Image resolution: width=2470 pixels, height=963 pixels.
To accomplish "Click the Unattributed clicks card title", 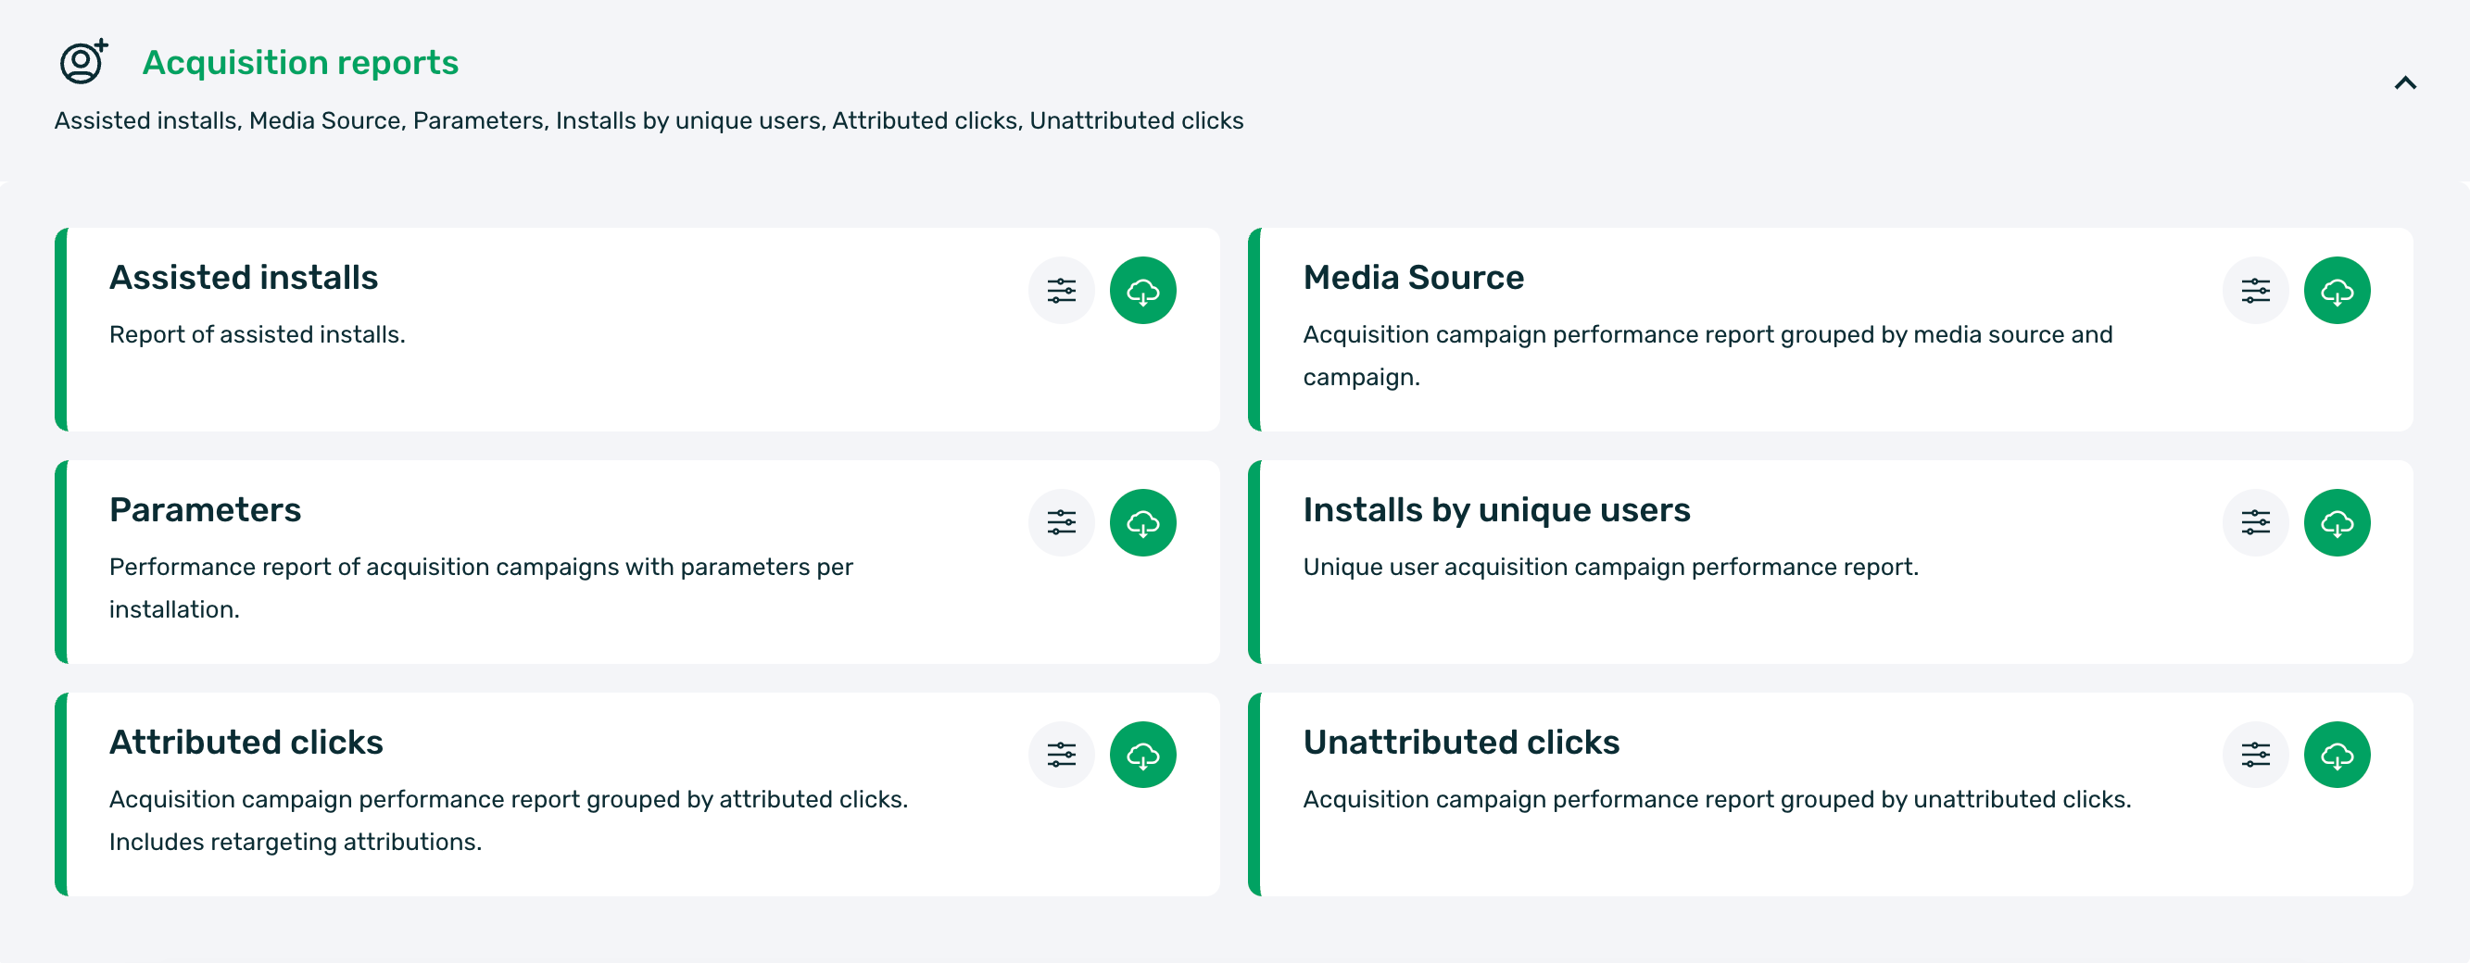I will point(1461,743).
